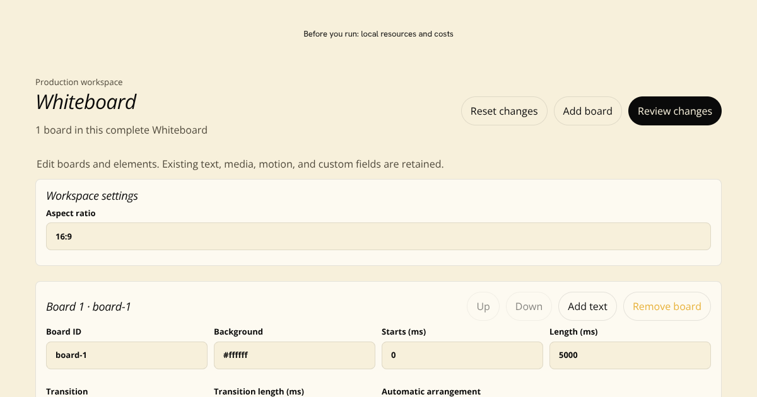Image resolution: width=757 pixels, height=397 pixels.
Task: Add a new board with Add board
Action: coord(587,111)
